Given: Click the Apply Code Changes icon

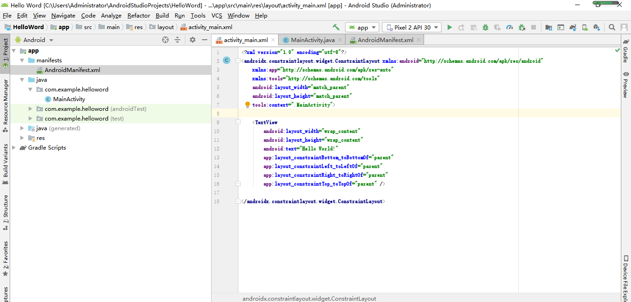Looking at the screenshot, I should pos(473,27).
